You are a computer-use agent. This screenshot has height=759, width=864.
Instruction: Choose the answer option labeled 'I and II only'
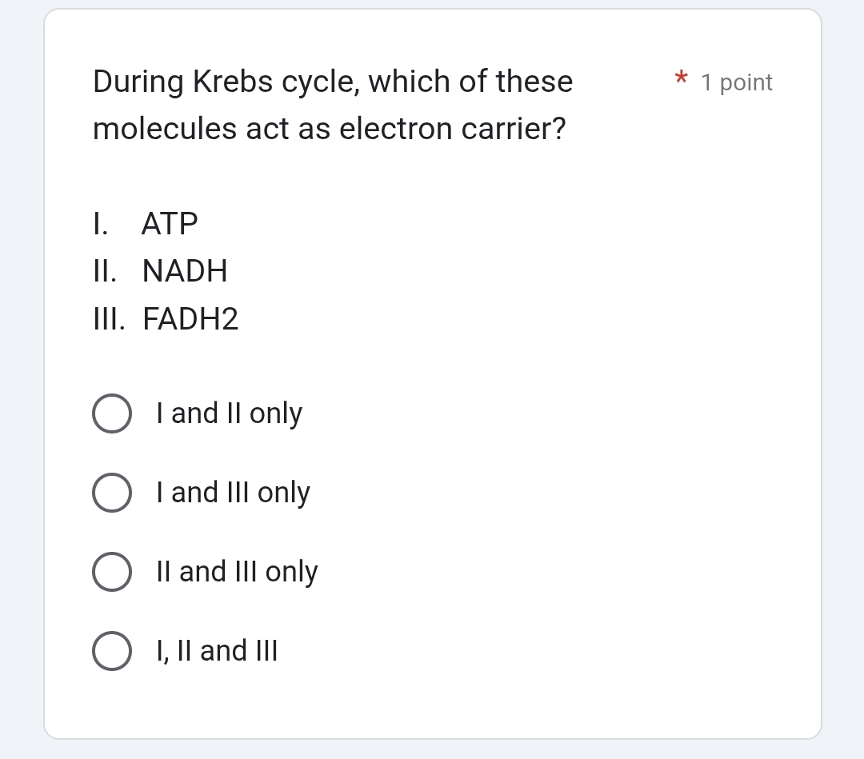click(x=229, y=413)
